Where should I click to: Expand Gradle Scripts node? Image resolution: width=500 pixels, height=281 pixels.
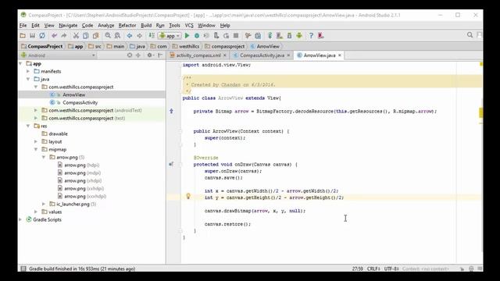click(20, 219)
